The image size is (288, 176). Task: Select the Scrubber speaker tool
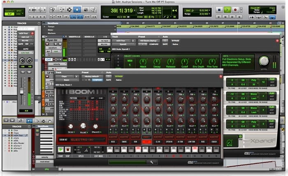tap(86, 9)
